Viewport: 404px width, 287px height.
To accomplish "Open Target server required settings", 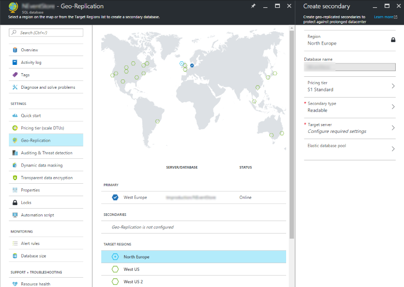I will tap(349, 128).
